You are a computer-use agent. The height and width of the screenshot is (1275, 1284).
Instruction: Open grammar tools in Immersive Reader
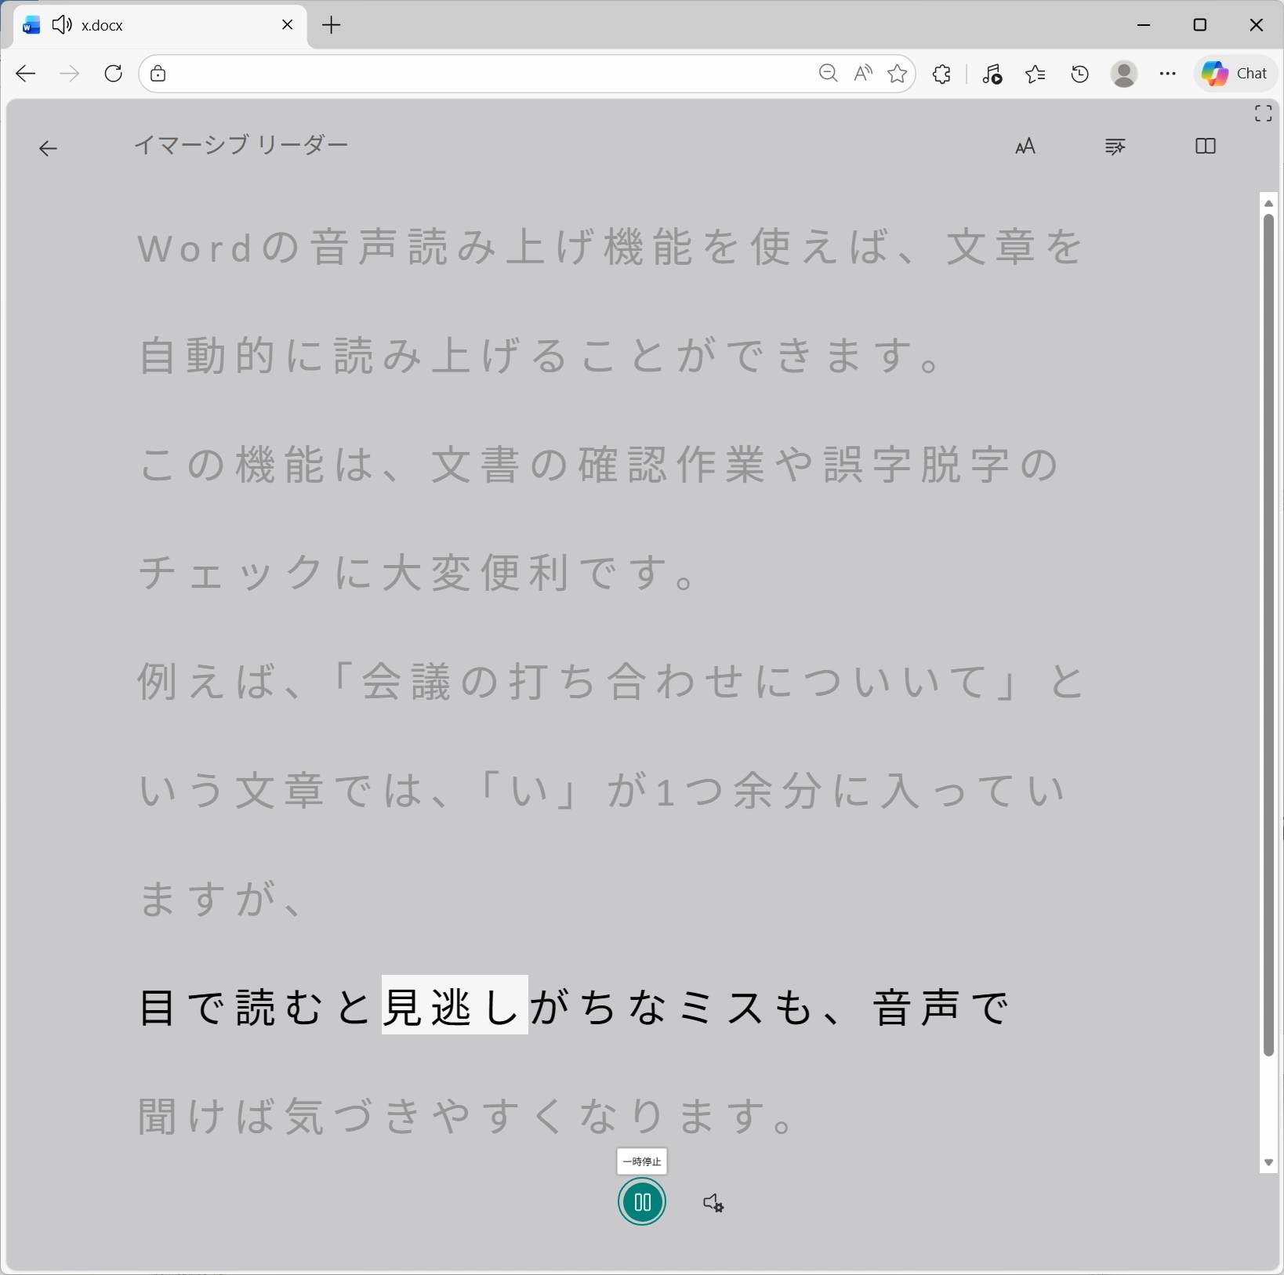pyautogui.click(x=1115, y=146)
